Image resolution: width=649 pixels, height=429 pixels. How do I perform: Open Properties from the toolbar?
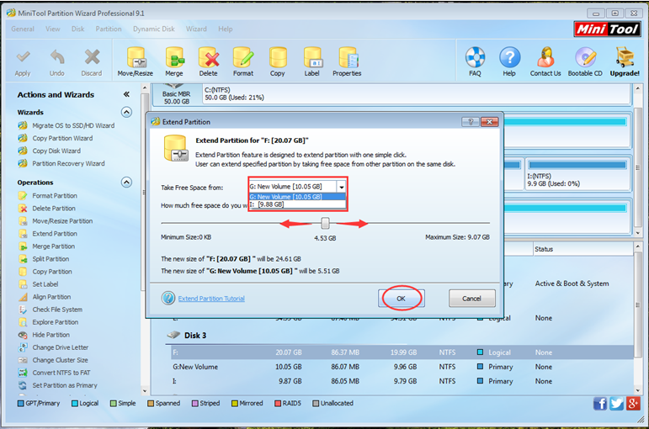348,57
